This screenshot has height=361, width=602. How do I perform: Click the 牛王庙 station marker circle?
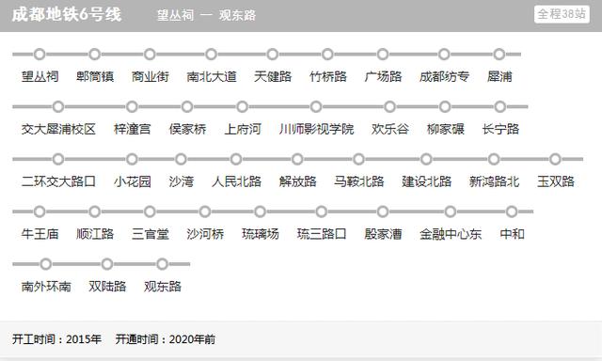click(x=40, y=212)
